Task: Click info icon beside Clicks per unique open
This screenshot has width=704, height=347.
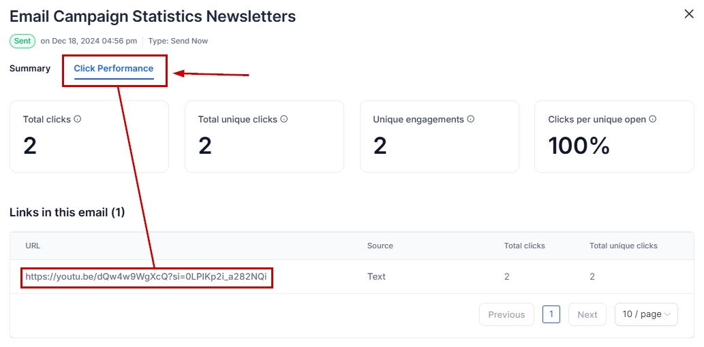Action: pos(653,119)
